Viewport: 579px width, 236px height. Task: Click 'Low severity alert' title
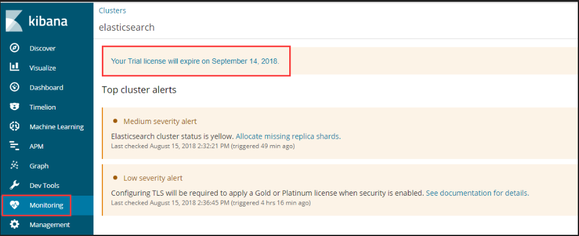[x=153, y=178]
